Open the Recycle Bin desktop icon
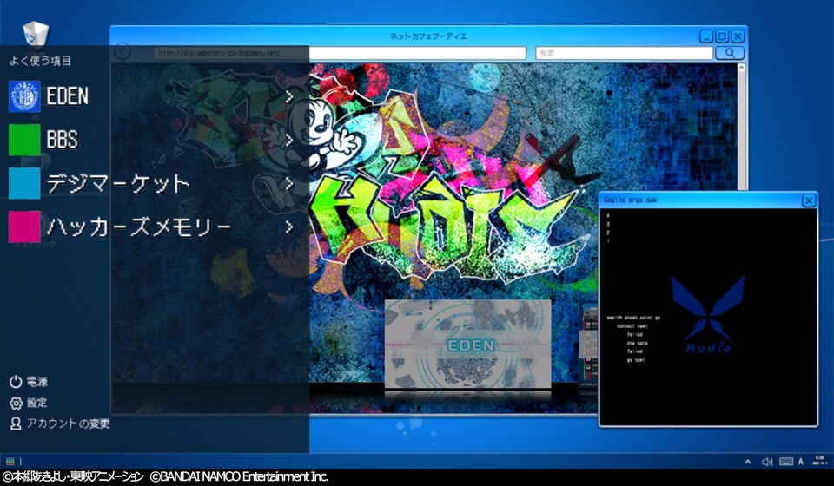The width and height of the screenshot is (834, 486). (x=36, y=34)
